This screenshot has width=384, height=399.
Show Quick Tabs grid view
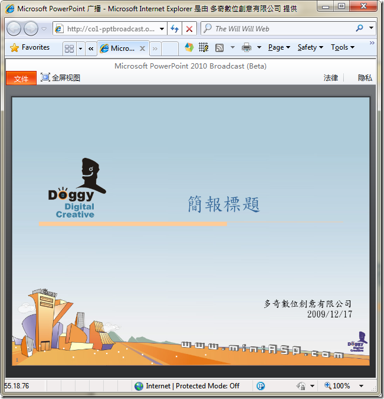(x=70, y=48)
